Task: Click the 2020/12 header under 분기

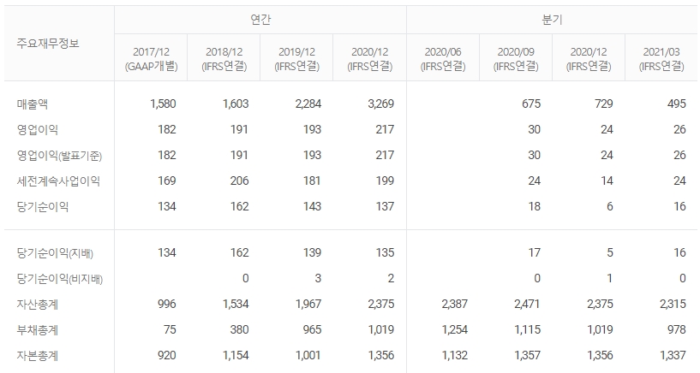Action: [x=589, y=59]
